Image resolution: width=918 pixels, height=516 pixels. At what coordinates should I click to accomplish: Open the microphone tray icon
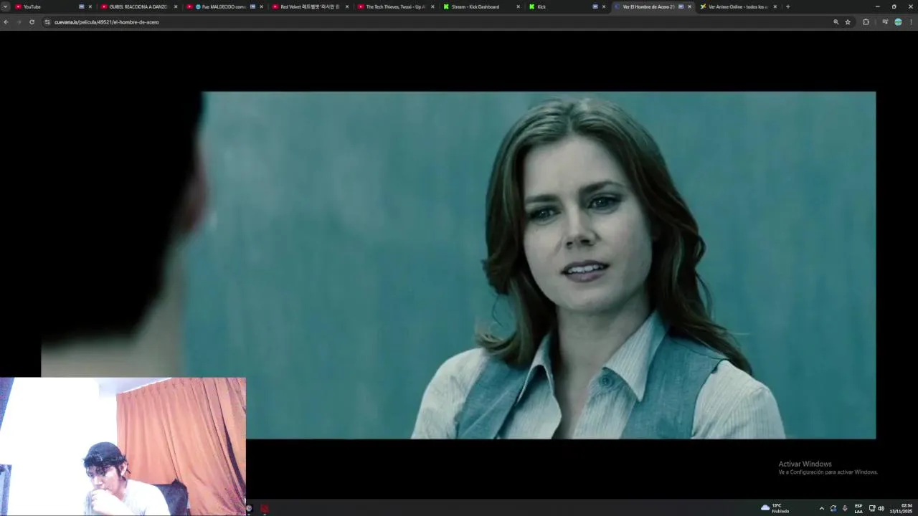[845, 508]
